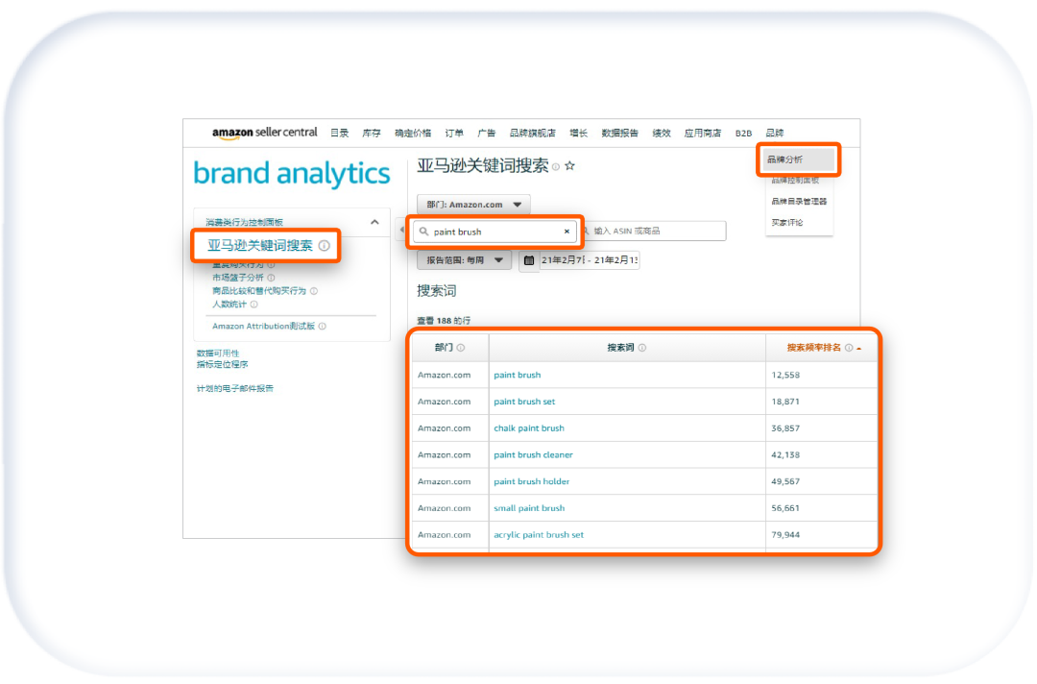Open the 报告范围: 每周 dropdown
The height and width of the screenshot is (684, 1037).
pos(465,260)
